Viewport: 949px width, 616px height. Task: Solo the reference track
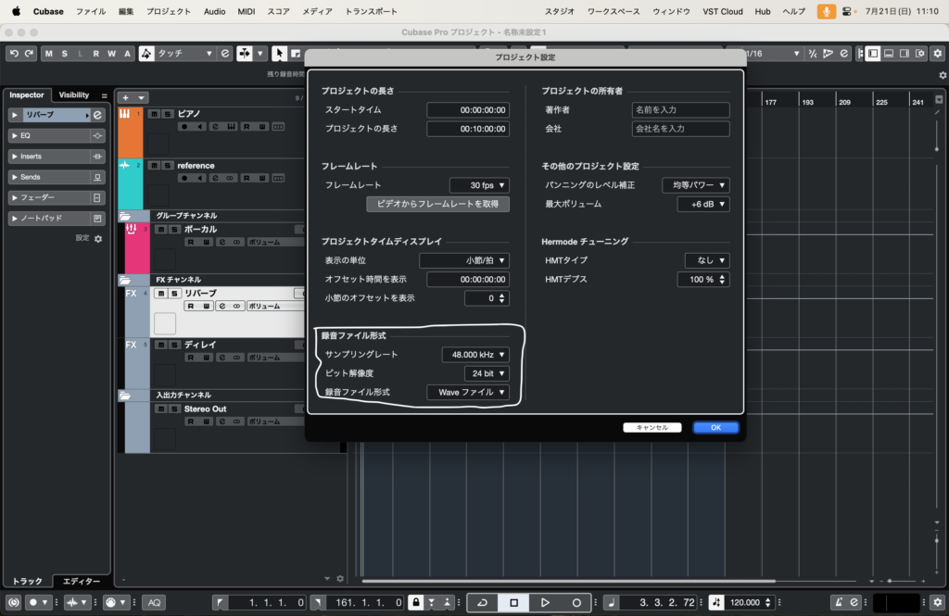(x=167, y=166)
